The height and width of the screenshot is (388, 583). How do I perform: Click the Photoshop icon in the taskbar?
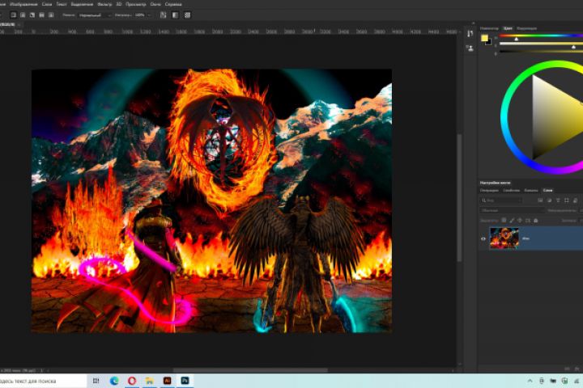[x=185, y=380]
